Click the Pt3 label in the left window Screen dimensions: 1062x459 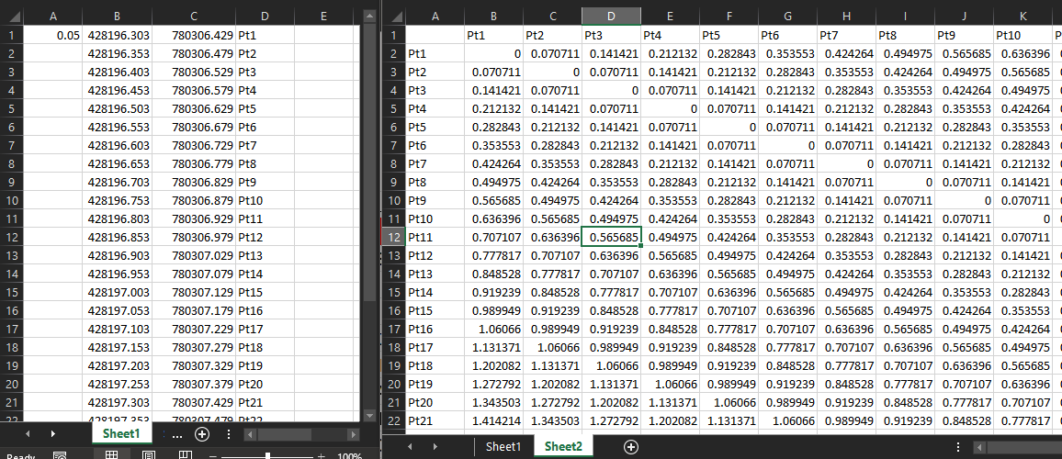point(265,72)
